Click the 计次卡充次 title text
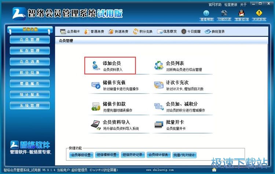This screenshot has width=275, height=174. pyautogui.click(x=177, y=82)
